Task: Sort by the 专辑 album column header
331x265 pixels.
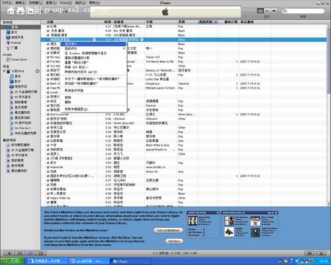Action: coord(161,22)
